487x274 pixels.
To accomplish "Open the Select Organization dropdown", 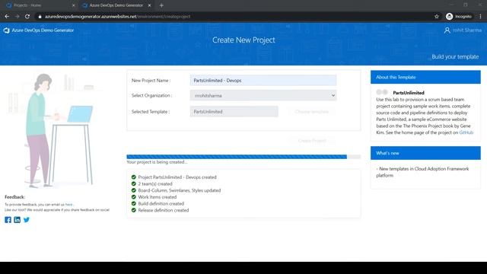I will (x=263, y=95).
